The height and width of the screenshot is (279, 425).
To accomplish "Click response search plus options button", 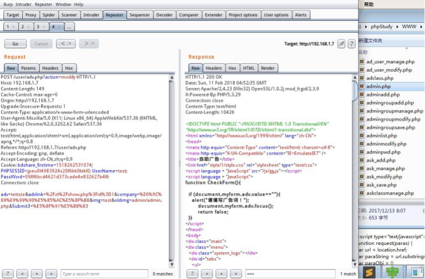I will point(221,274).
